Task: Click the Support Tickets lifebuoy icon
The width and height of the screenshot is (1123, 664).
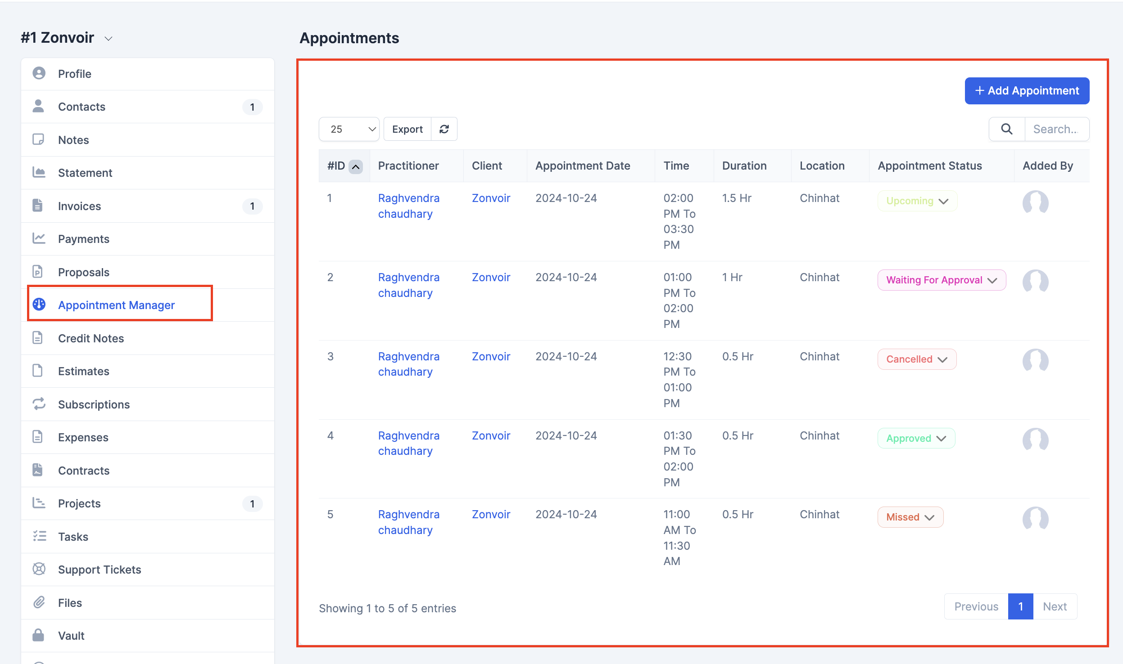Action: point(39,569)
